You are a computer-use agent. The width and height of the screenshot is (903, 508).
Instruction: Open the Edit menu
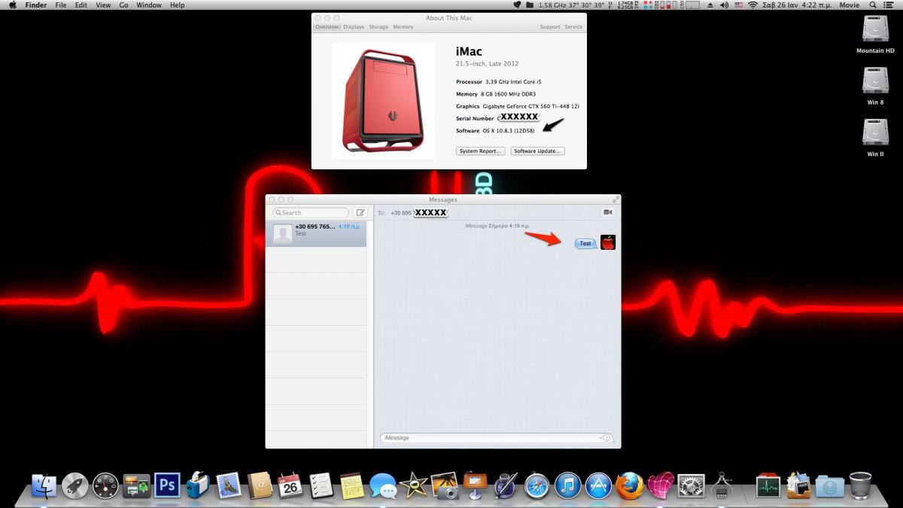pos(81,5)
